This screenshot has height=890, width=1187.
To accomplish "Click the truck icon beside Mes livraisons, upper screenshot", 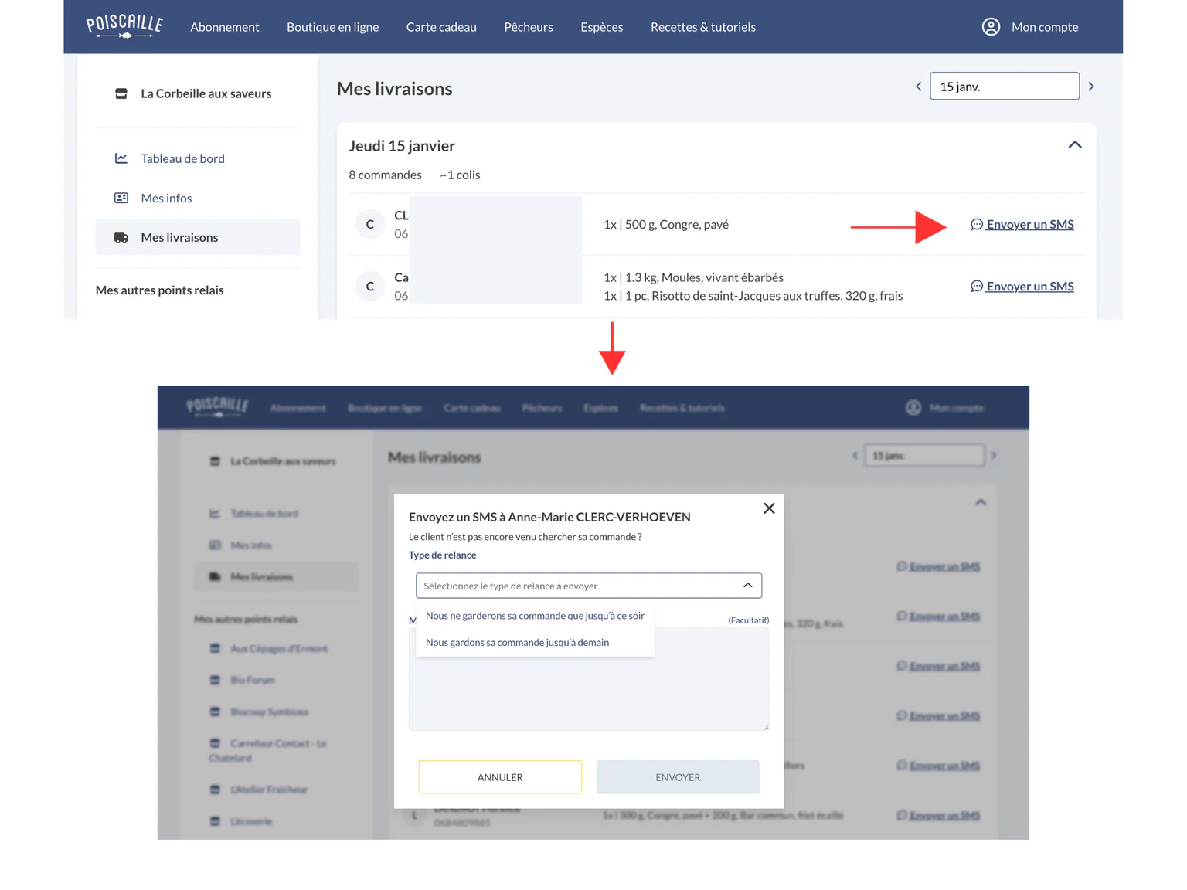I will (121, 237).
